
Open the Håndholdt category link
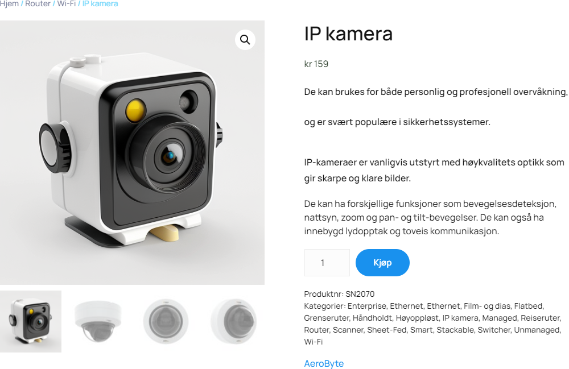372,318
